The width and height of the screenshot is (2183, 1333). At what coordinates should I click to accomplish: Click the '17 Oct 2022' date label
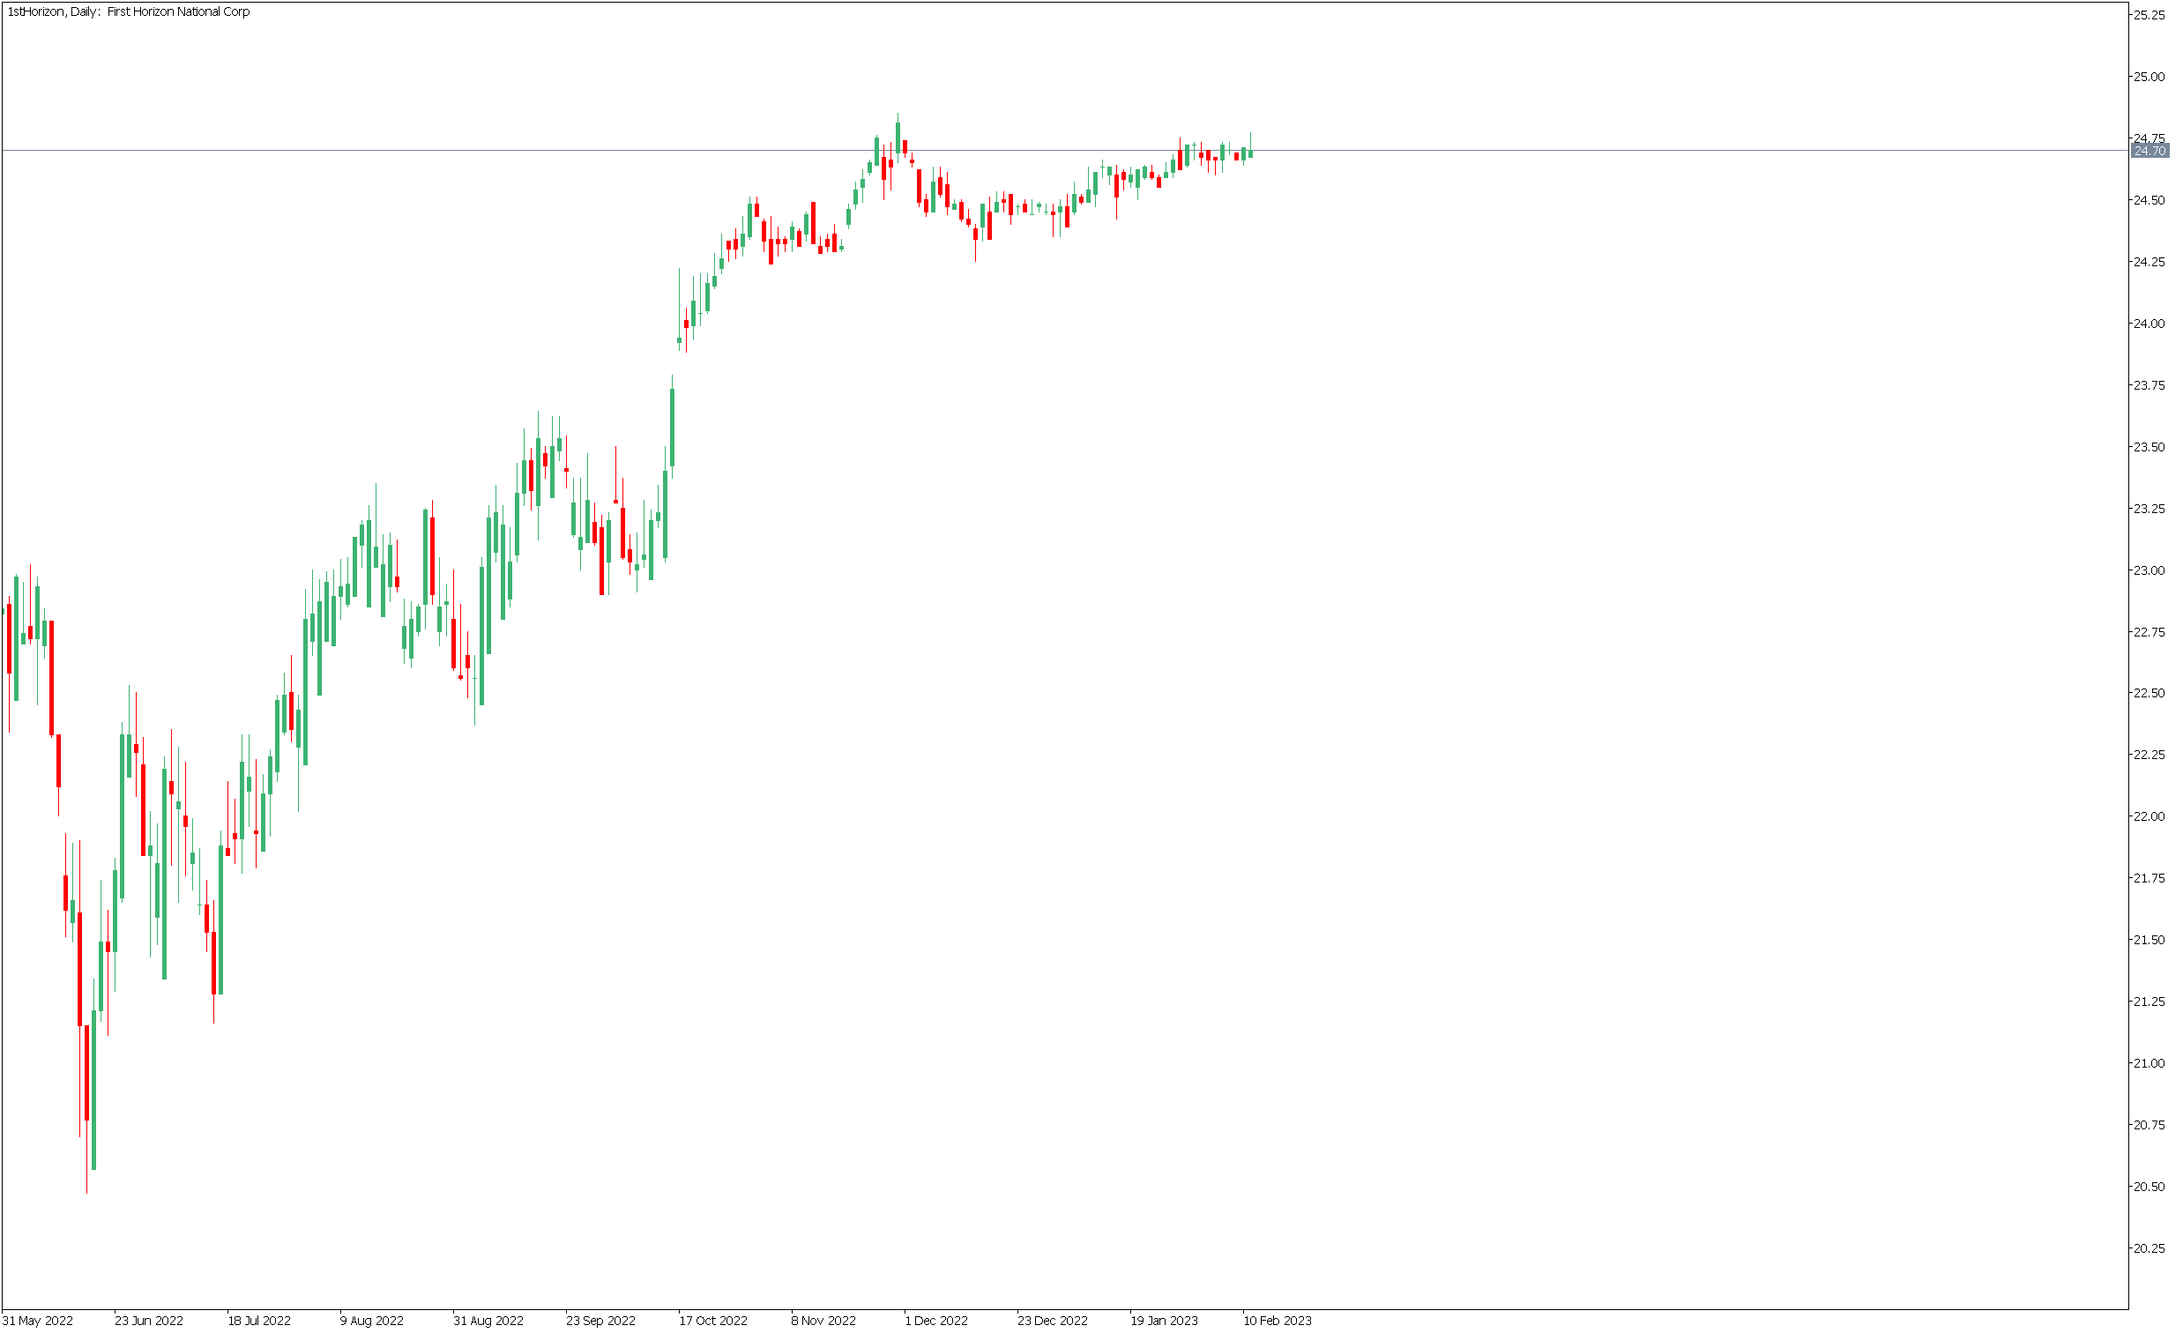[715, 1322]
